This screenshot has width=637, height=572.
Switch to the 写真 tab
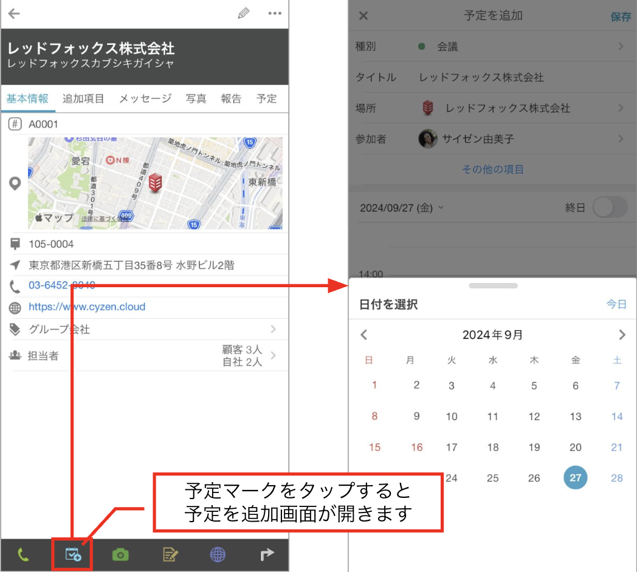tap(196, 98)
